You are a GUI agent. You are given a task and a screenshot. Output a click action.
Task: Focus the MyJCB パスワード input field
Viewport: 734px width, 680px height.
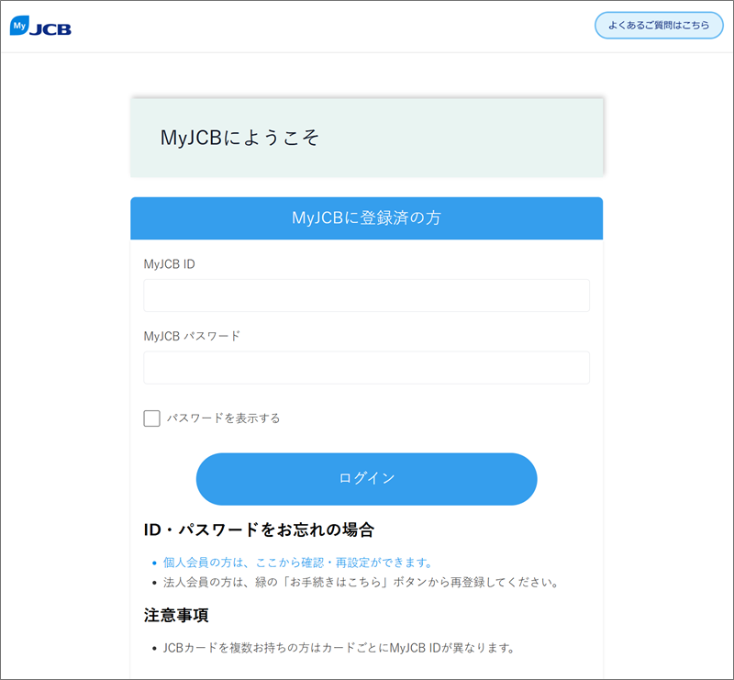pos(366,368)
